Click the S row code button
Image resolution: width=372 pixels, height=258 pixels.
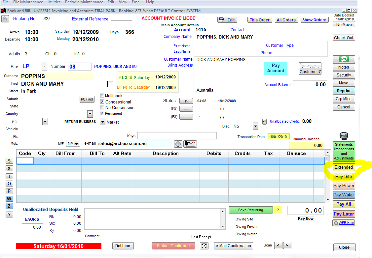9,161
